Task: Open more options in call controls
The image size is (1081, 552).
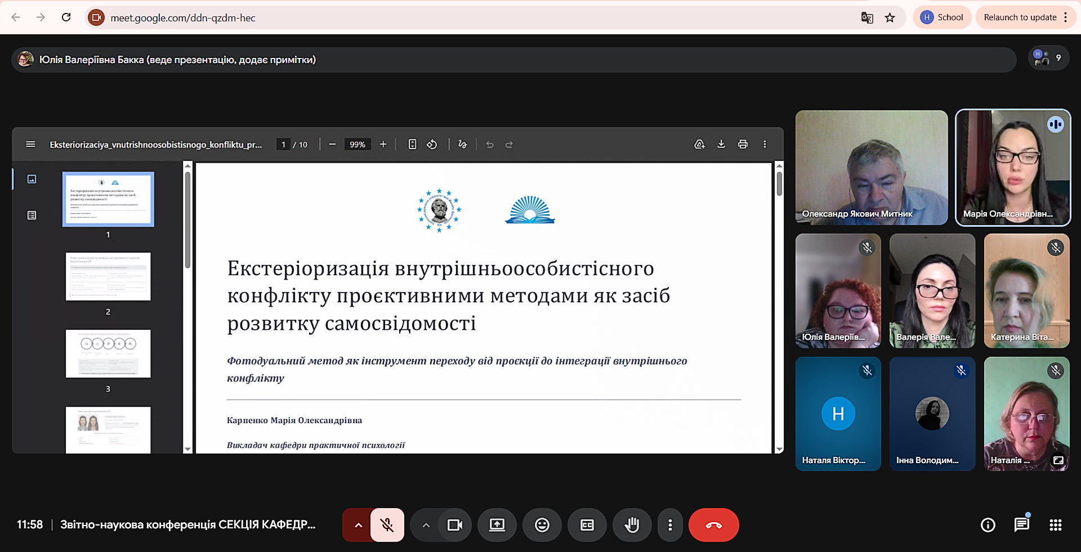Action: pos(670,525)
